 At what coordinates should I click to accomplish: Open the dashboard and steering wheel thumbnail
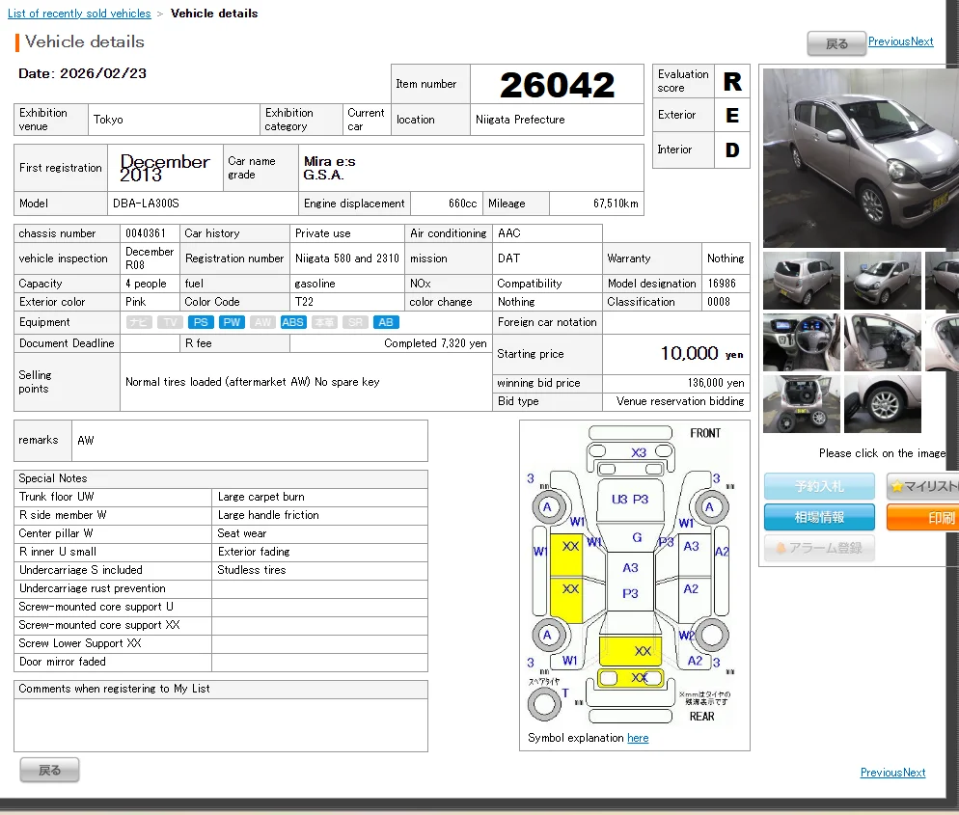coord(801,342)
